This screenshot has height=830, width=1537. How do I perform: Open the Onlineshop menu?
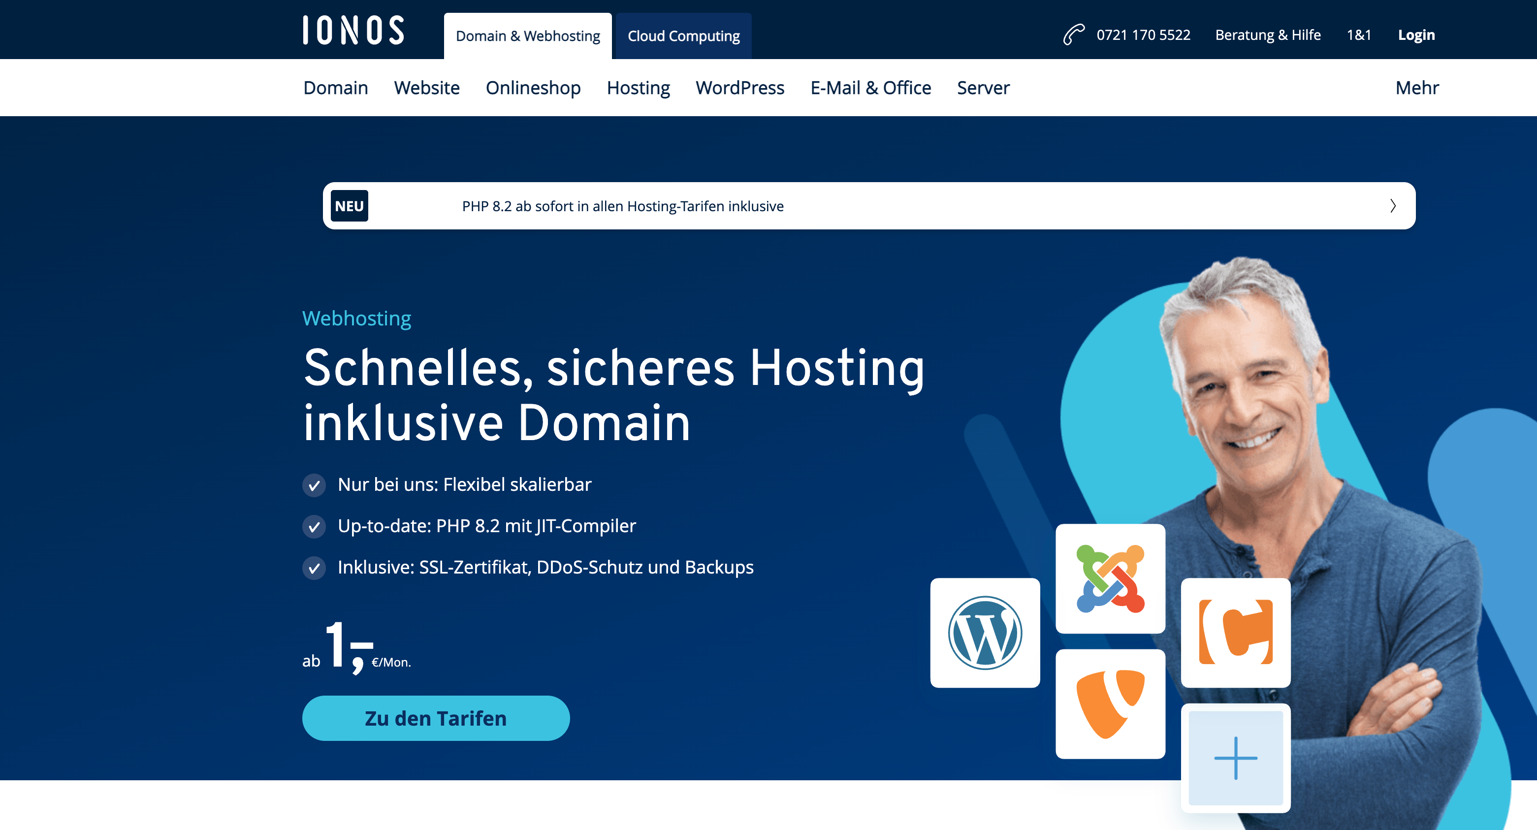click(533, 88)
